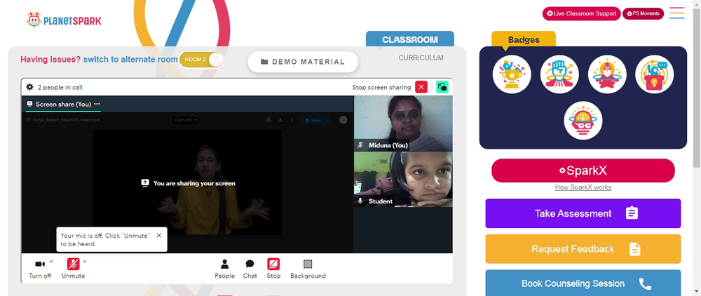Click the SparkX button
The height and width of the screenshot is (296, 701).
click(x=583, y=170)
